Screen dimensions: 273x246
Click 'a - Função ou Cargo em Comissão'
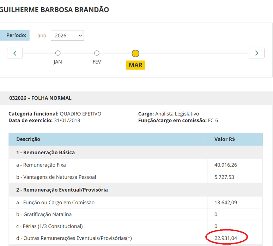pyautogui.click(x=55, y=203)
